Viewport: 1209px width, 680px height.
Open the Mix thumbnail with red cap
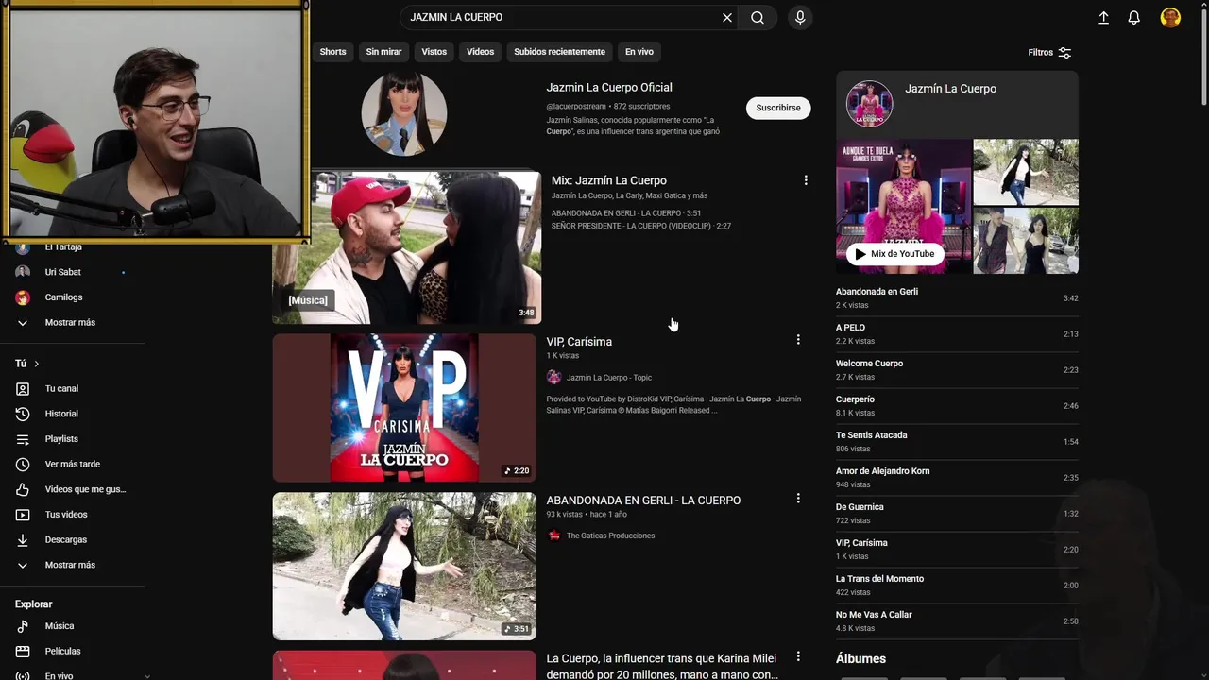click(407, 247)
